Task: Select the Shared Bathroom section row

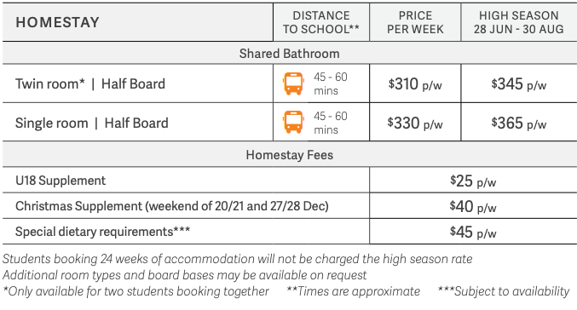Action: 289,54
